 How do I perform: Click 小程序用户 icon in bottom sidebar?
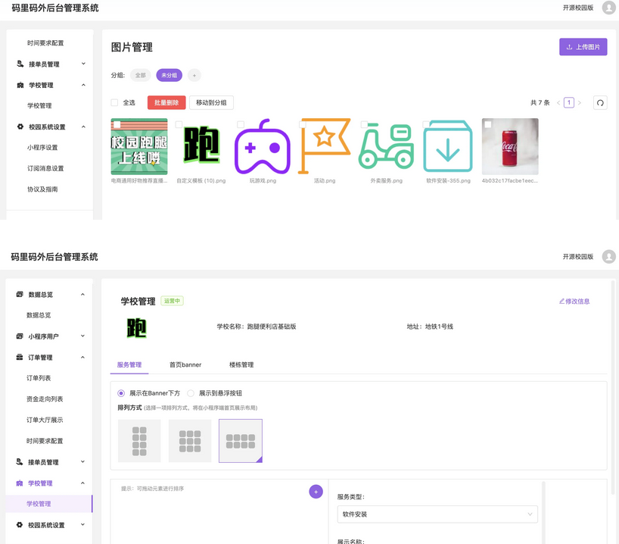point(20,336)
